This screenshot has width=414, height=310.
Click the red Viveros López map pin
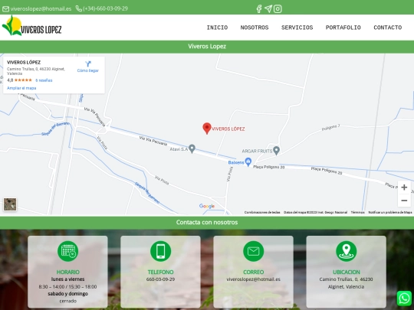click(x=207, y=128)
